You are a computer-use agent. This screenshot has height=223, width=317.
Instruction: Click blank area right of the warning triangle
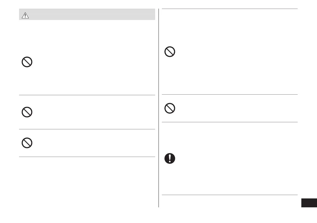92,15
